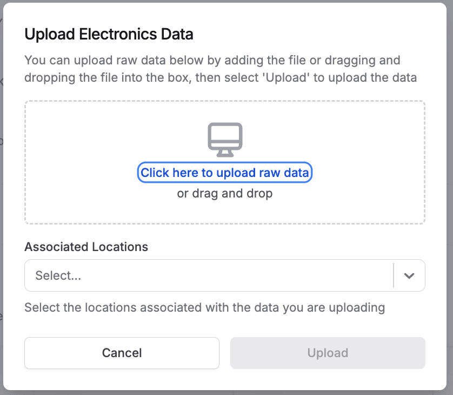This screenshot has width=453, height=395.
Task: Open the Associated Locations chevron arrow
Action: (409, 275)
